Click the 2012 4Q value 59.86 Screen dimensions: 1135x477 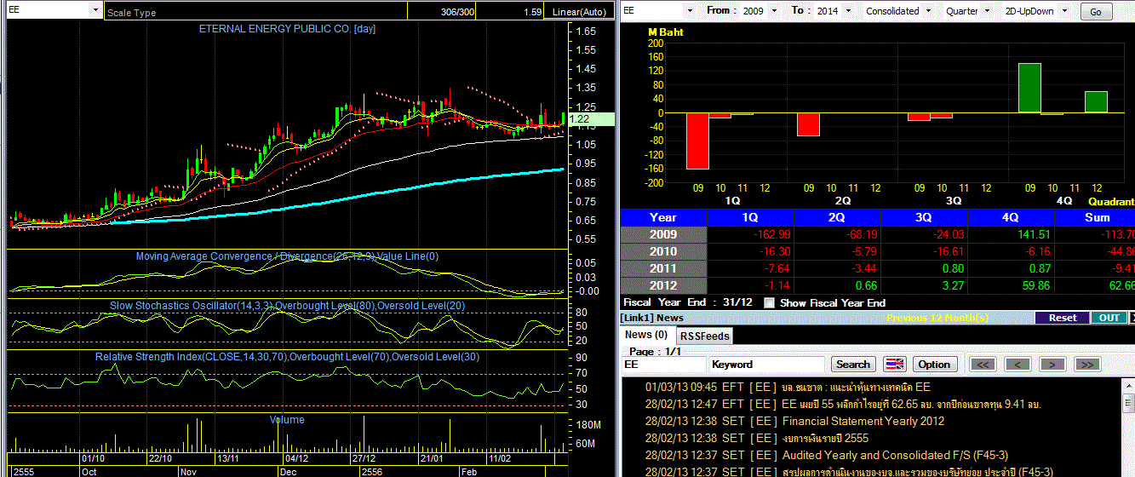1035,285
